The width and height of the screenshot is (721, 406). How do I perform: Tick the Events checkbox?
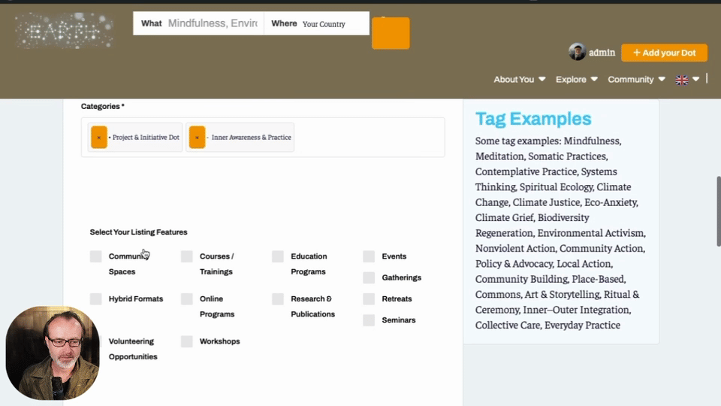[x=369, y=256]
